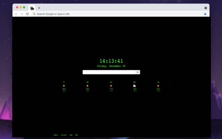222x139 pixels.
Task: Reload the current page
Action: (27, 14)
